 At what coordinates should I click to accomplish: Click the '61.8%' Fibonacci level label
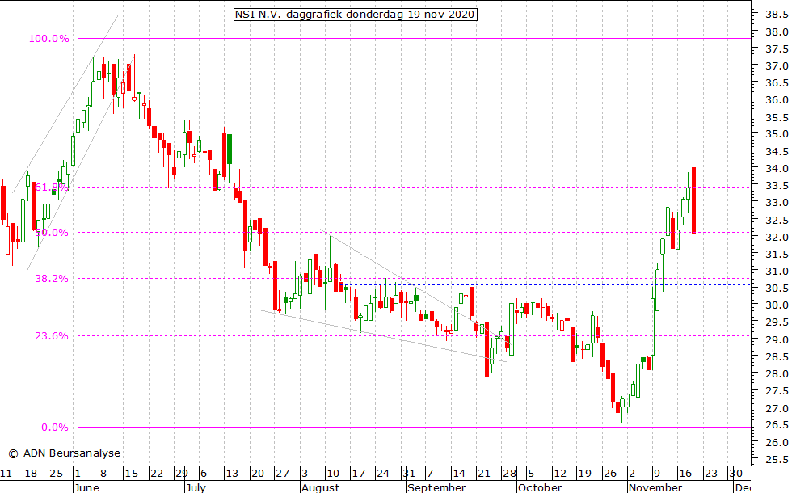click(x=52, y=188)
